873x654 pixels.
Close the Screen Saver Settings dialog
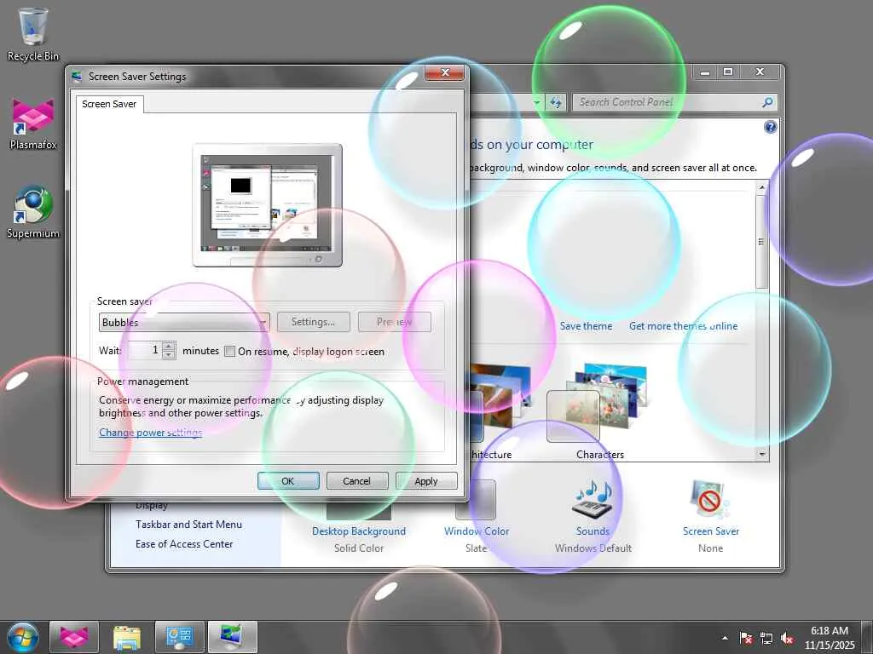(x=444, y=73)
